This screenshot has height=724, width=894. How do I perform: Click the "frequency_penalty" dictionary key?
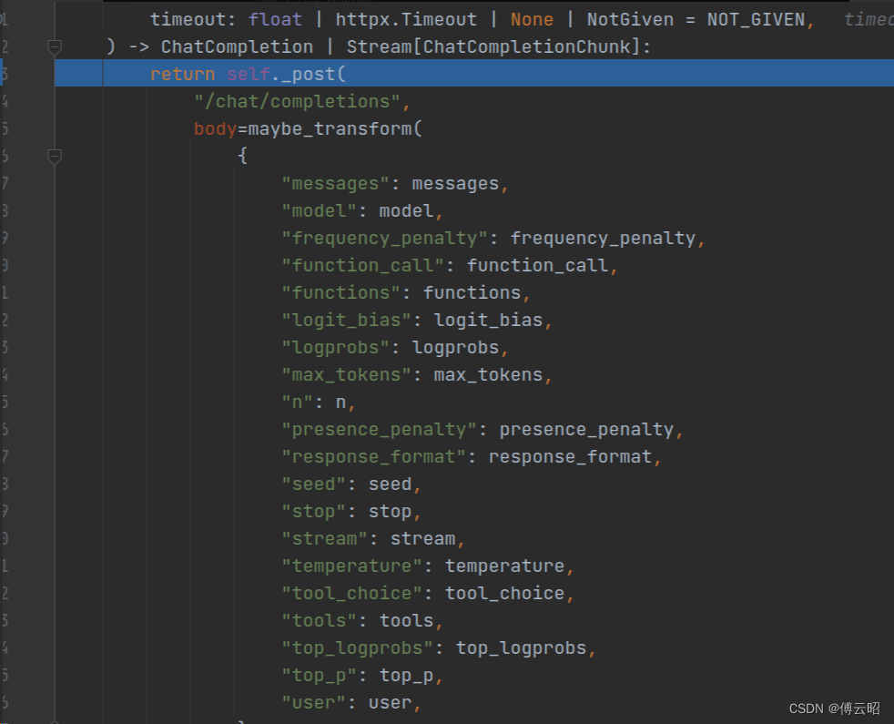pyautogui.click(x=385, y=238)
